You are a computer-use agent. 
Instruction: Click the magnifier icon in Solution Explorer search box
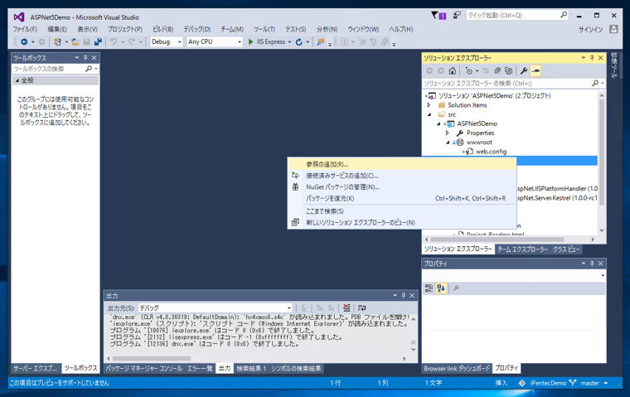pos(595,83)
